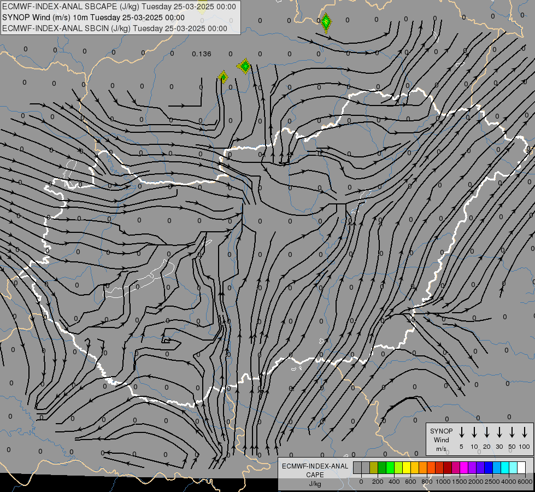The width and height of the screenshot is (535, 492).
Task: Pick the pale cyan swatch in CAPE scale
Action: click(x=513, y=467)
